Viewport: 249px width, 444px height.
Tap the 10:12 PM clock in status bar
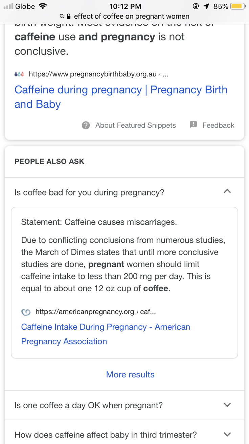pos(125,6)
